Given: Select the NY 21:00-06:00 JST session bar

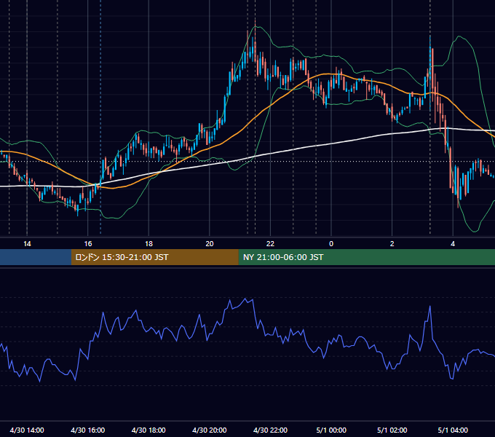Looking at the screenshot, I should (x=366, y=257).
